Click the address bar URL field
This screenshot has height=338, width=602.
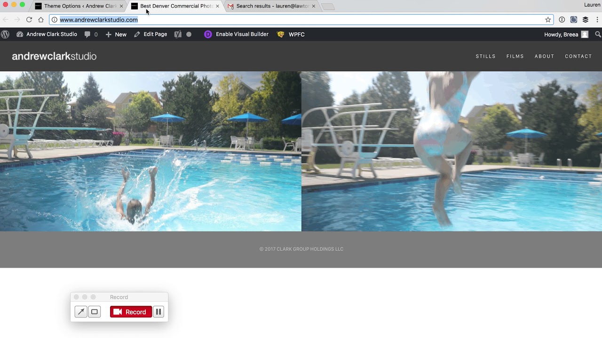pos(301,20)
